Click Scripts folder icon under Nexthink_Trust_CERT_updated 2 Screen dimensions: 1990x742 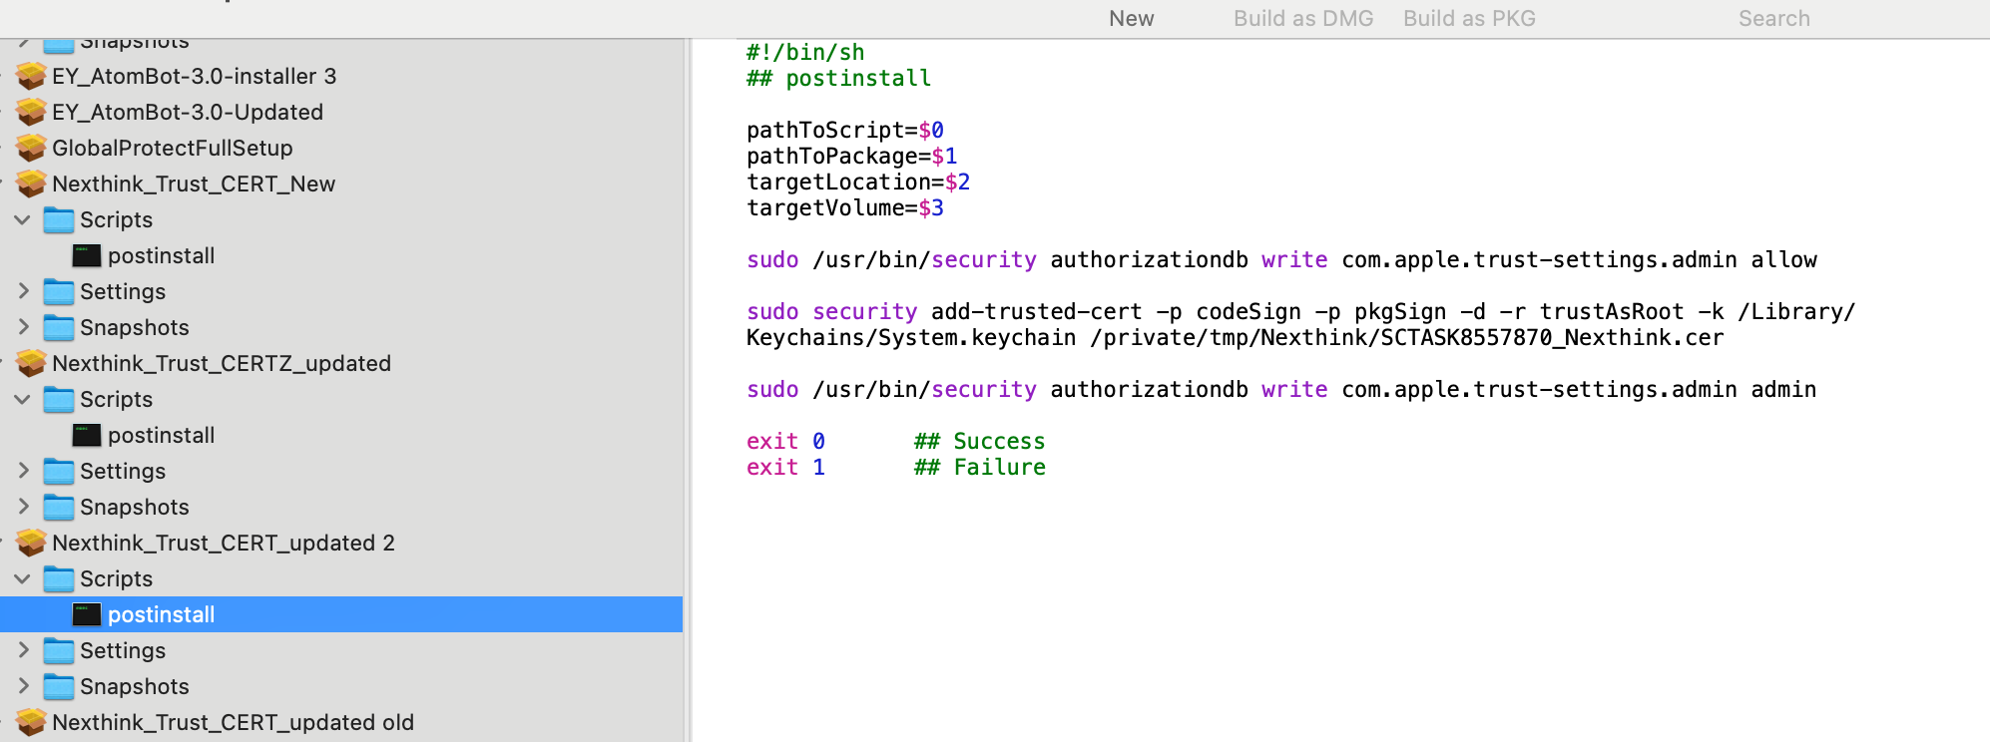[x=59, y=578]
